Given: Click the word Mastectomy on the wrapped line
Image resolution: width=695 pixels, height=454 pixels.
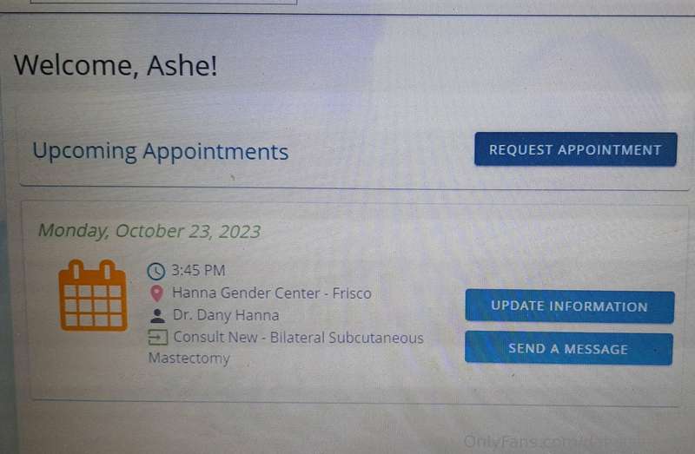Looking at the screenshot, I should pos(189,358).
